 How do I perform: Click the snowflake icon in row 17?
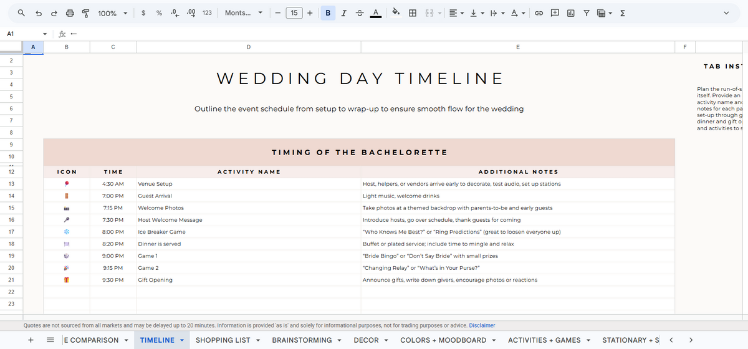67,232
